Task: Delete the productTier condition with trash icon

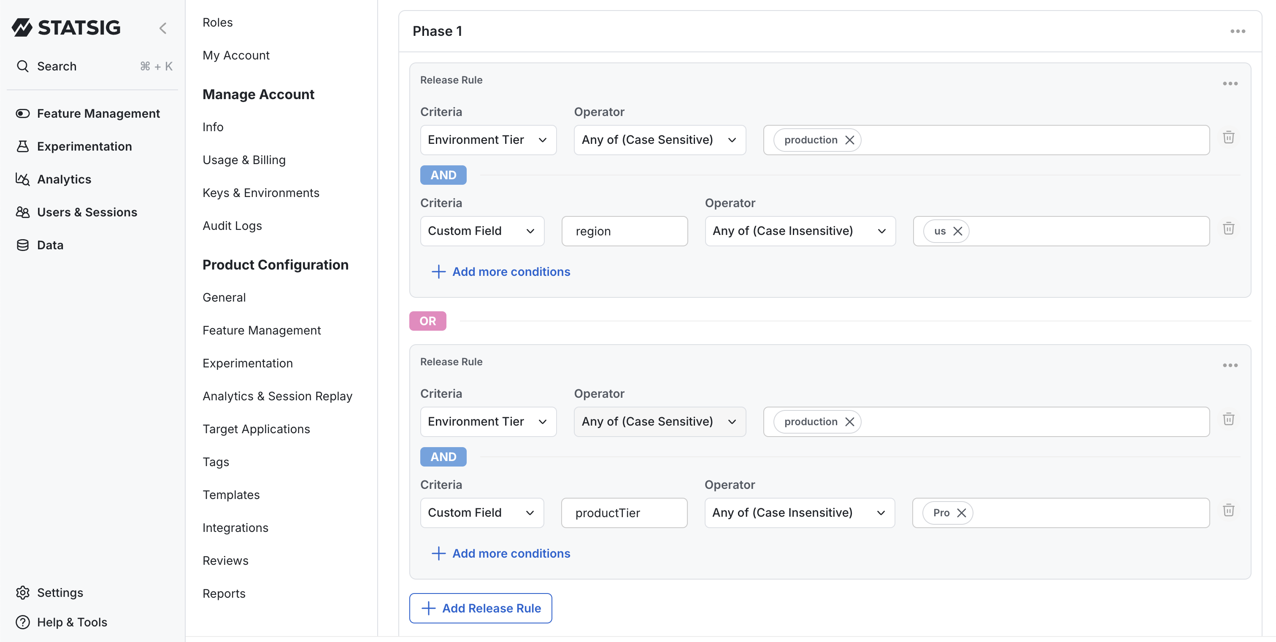Action: 1228,510
